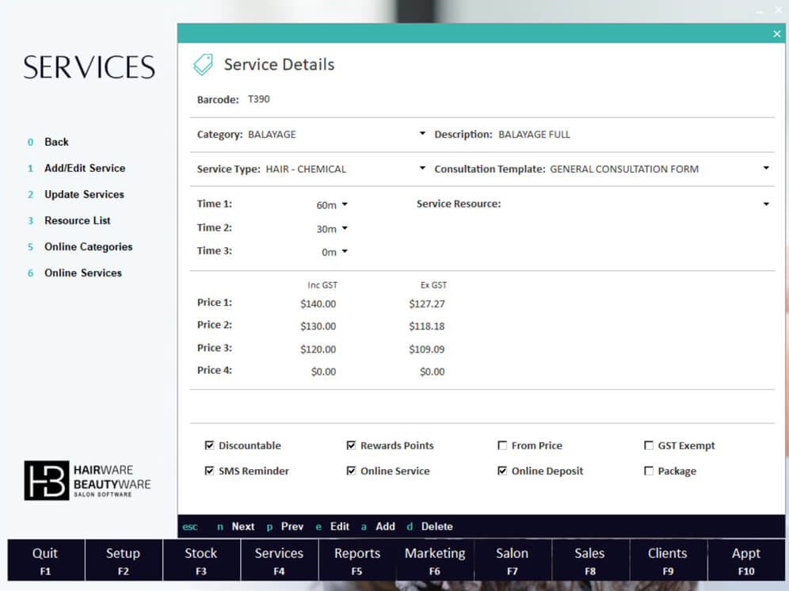Click Add in the command bar
The height and width of the screenshot is (591, 789).
point(386,527)
